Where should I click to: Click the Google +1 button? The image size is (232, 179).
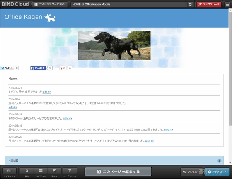pos(63,68)
